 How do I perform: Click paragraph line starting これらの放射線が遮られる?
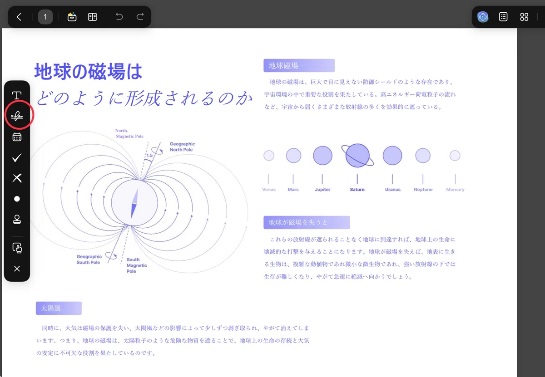point(362,239)
